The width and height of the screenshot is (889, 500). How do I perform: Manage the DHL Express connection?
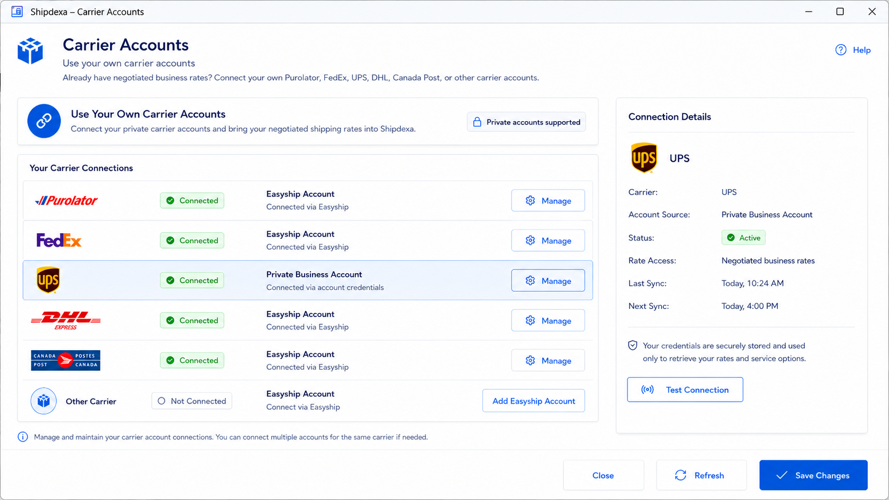click(548, 320)
